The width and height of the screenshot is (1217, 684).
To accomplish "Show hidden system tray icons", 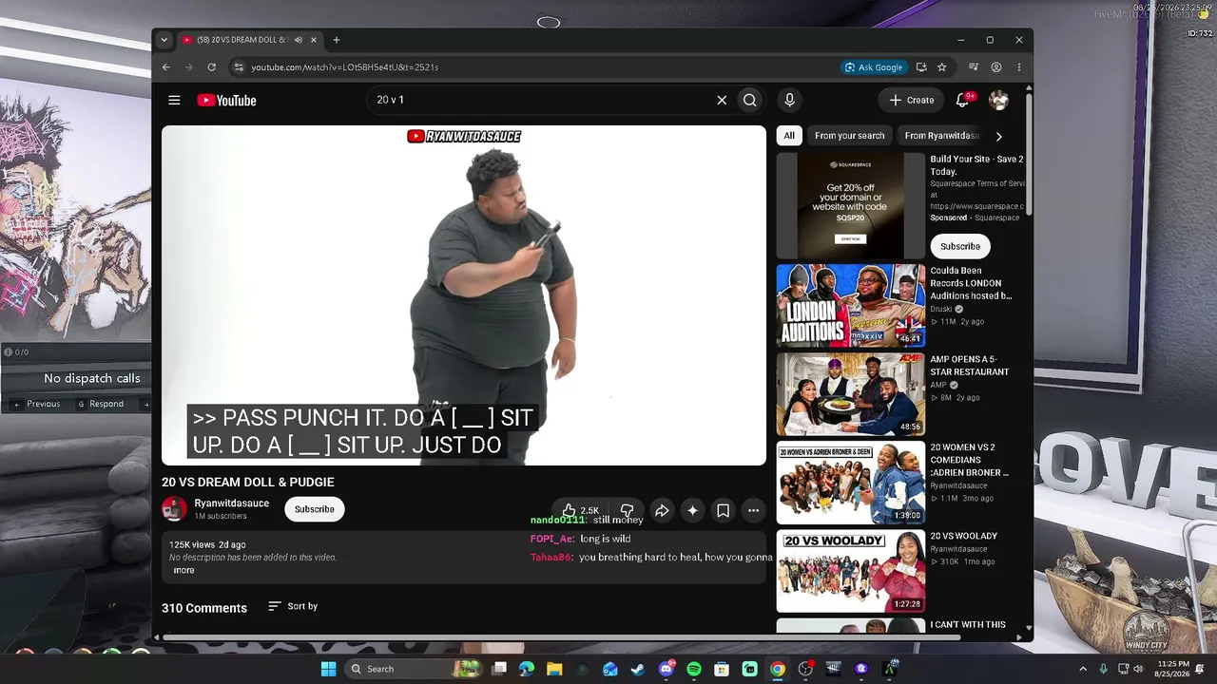I will [x=1083, y=669].
